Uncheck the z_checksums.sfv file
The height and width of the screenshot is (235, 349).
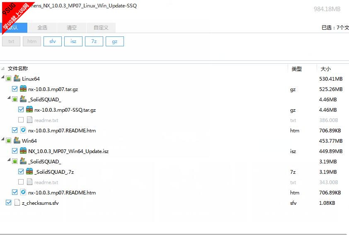(8, 202)
